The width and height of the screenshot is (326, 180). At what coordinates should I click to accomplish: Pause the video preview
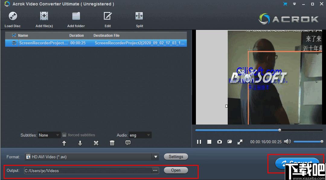click(x=199, y=142)
